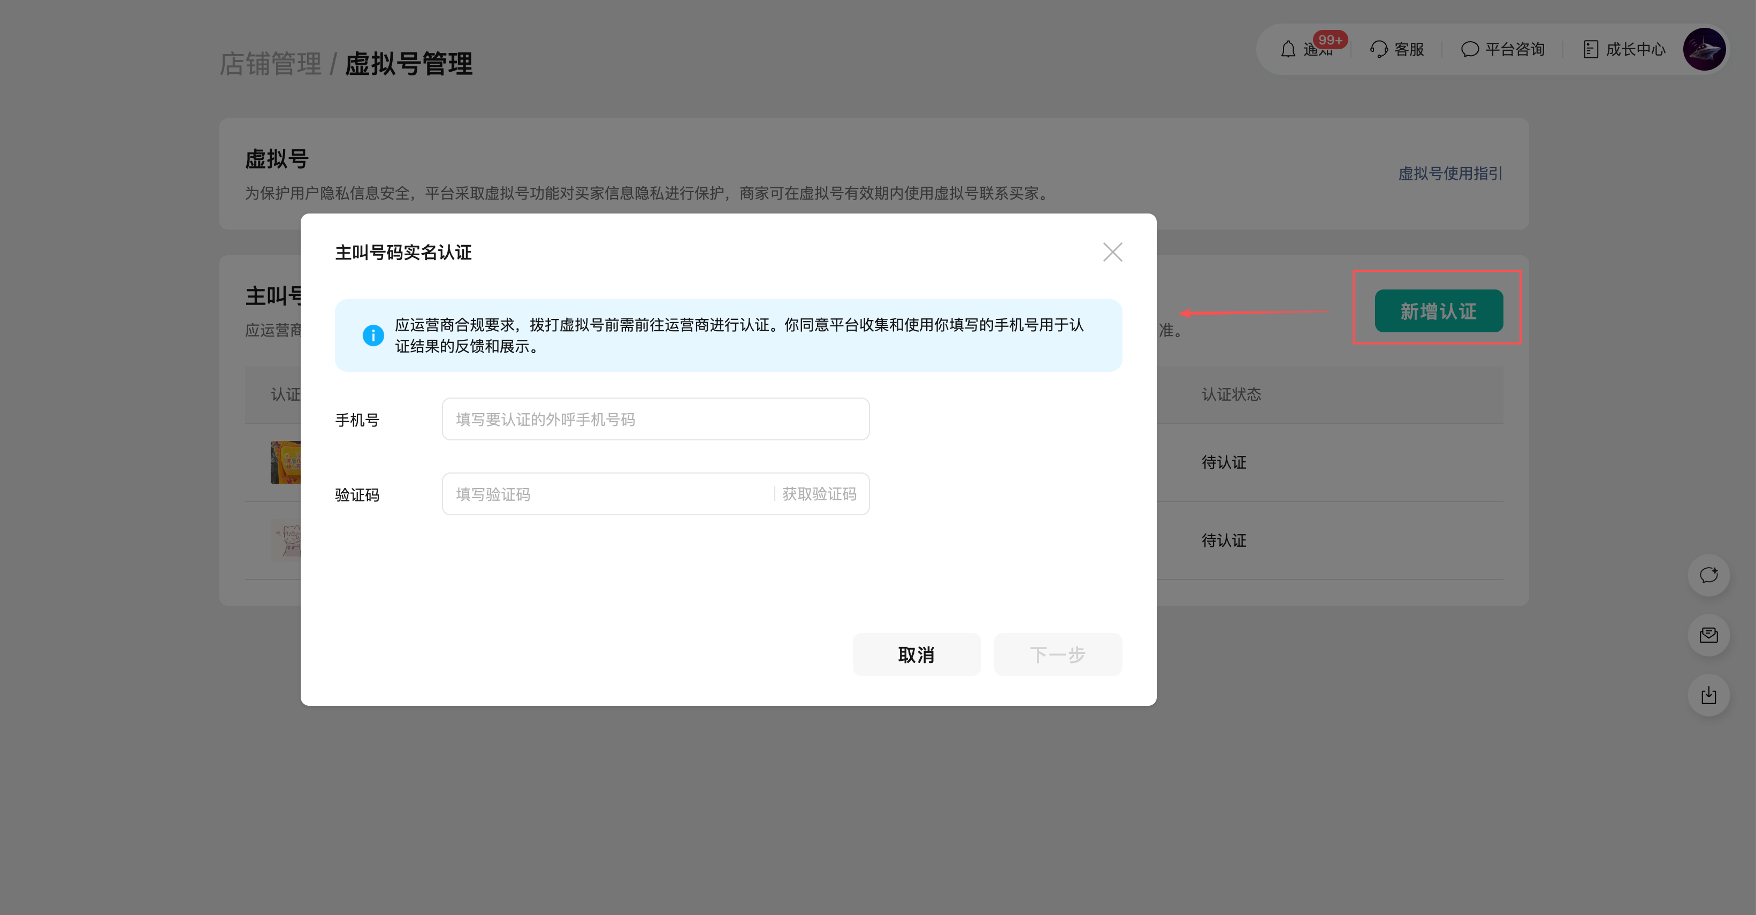The height and width of the screenshot is (915, 1756).
Task: Click the floating download icon
Action: click(x=1708, y=696)
